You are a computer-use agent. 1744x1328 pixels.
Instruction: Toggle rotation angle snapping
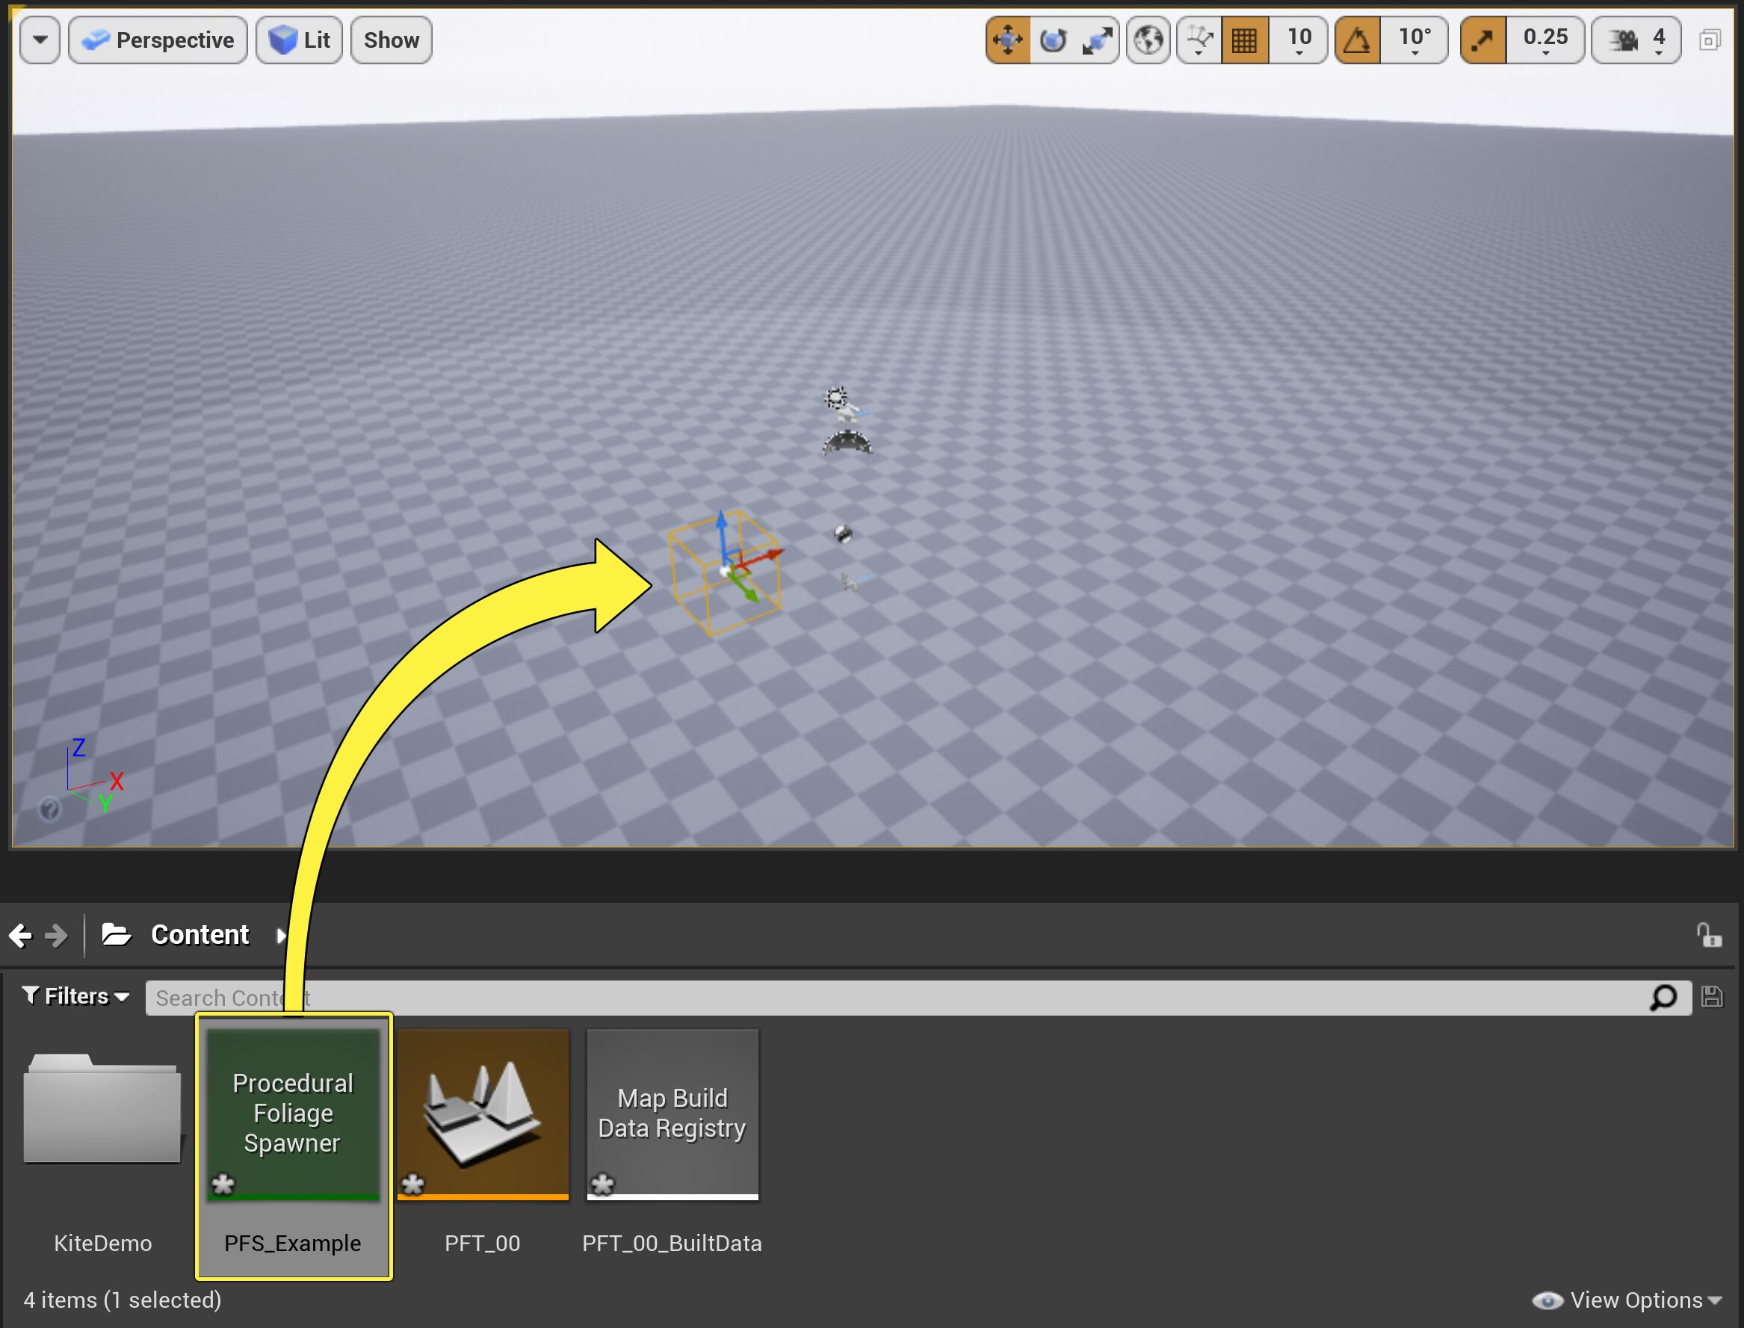point(1358,40)
